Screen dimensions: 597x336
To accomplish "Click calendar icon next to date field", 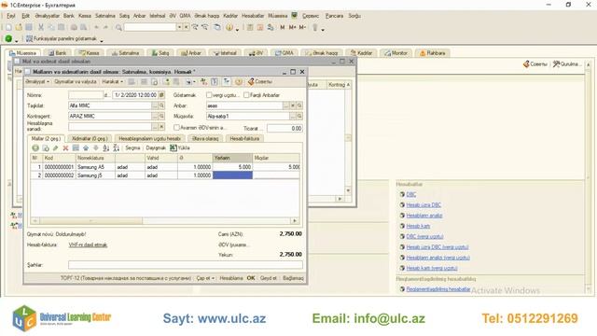I will pyautogui.click(x=161, y=95).
